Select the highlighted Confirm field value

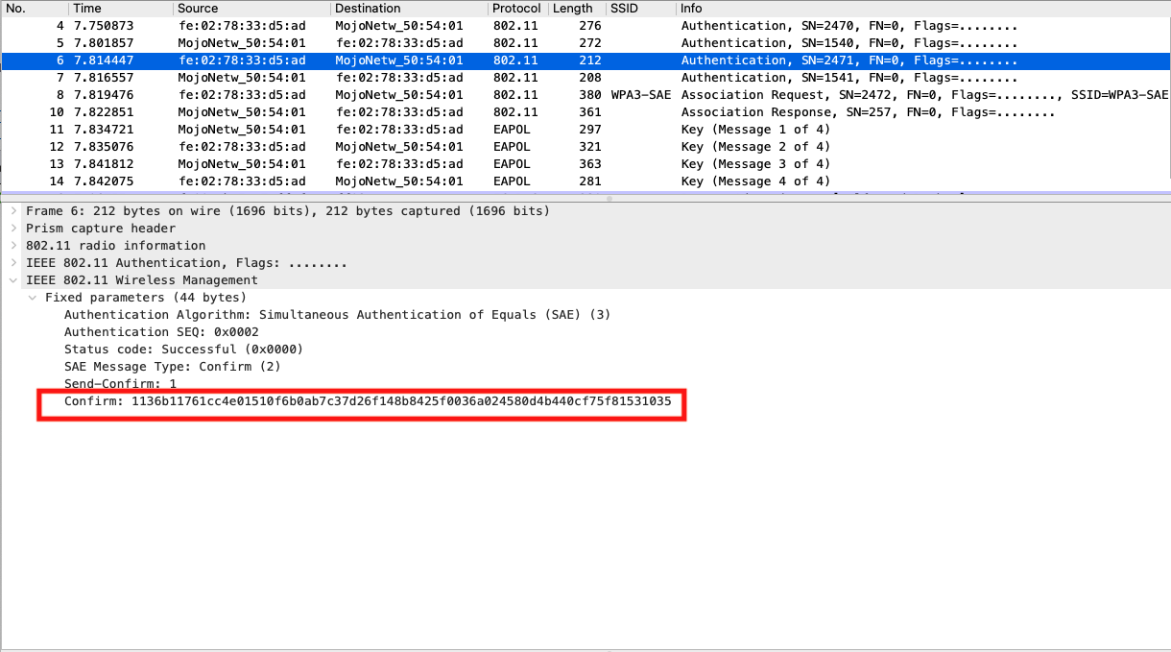pyautogui.click(x=365, y=402)
